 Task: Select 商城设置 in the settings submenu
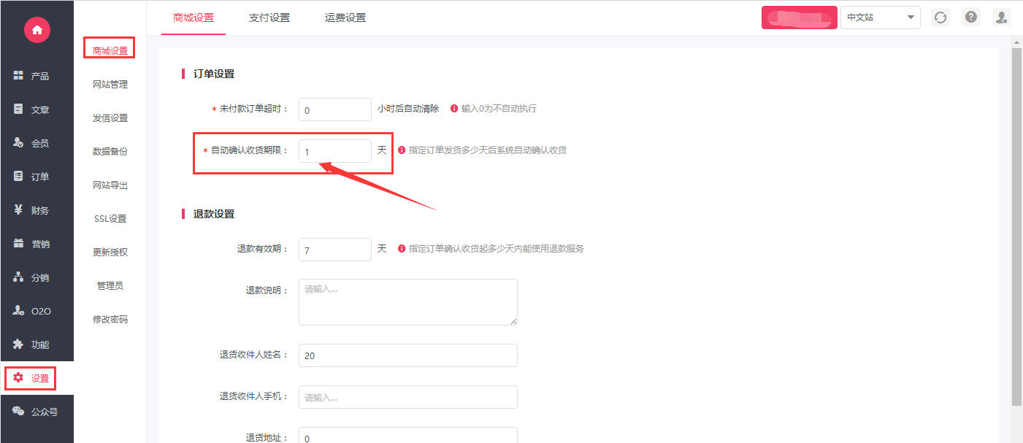110,51
